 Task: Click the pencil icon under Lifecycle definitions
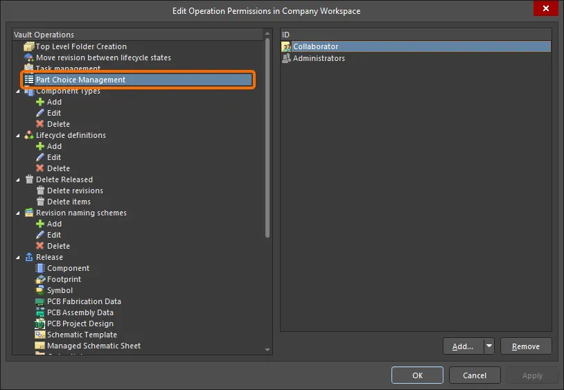40,157
